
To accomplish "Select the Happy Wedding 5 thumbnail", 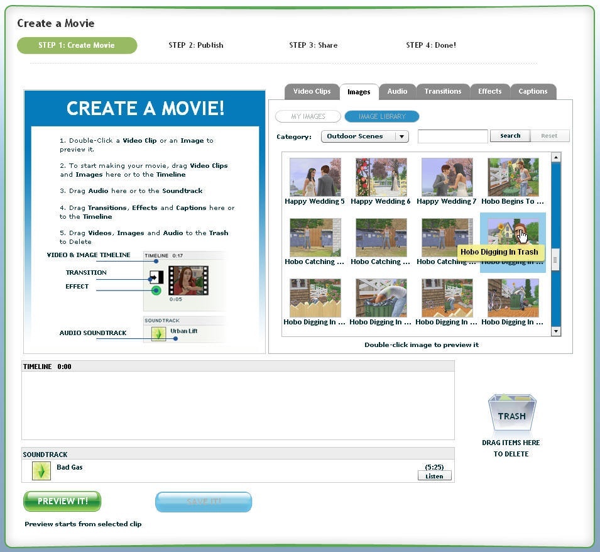I will click(315, 177).
